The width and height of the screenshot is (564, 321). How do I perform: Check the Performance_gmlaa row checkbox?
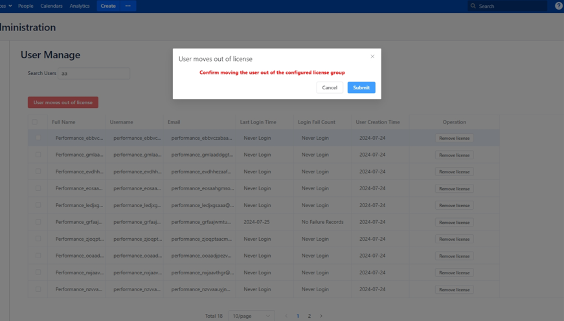38,155
